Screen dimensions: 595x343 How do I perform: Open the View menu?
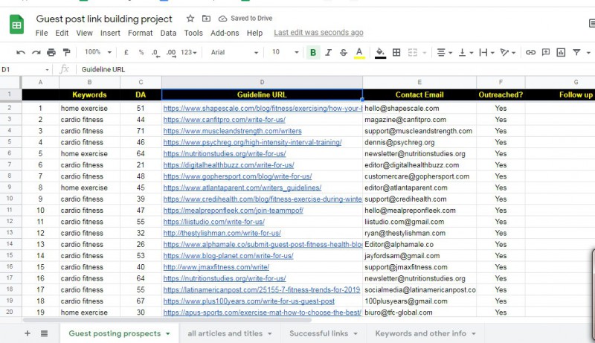click(84, 33)
